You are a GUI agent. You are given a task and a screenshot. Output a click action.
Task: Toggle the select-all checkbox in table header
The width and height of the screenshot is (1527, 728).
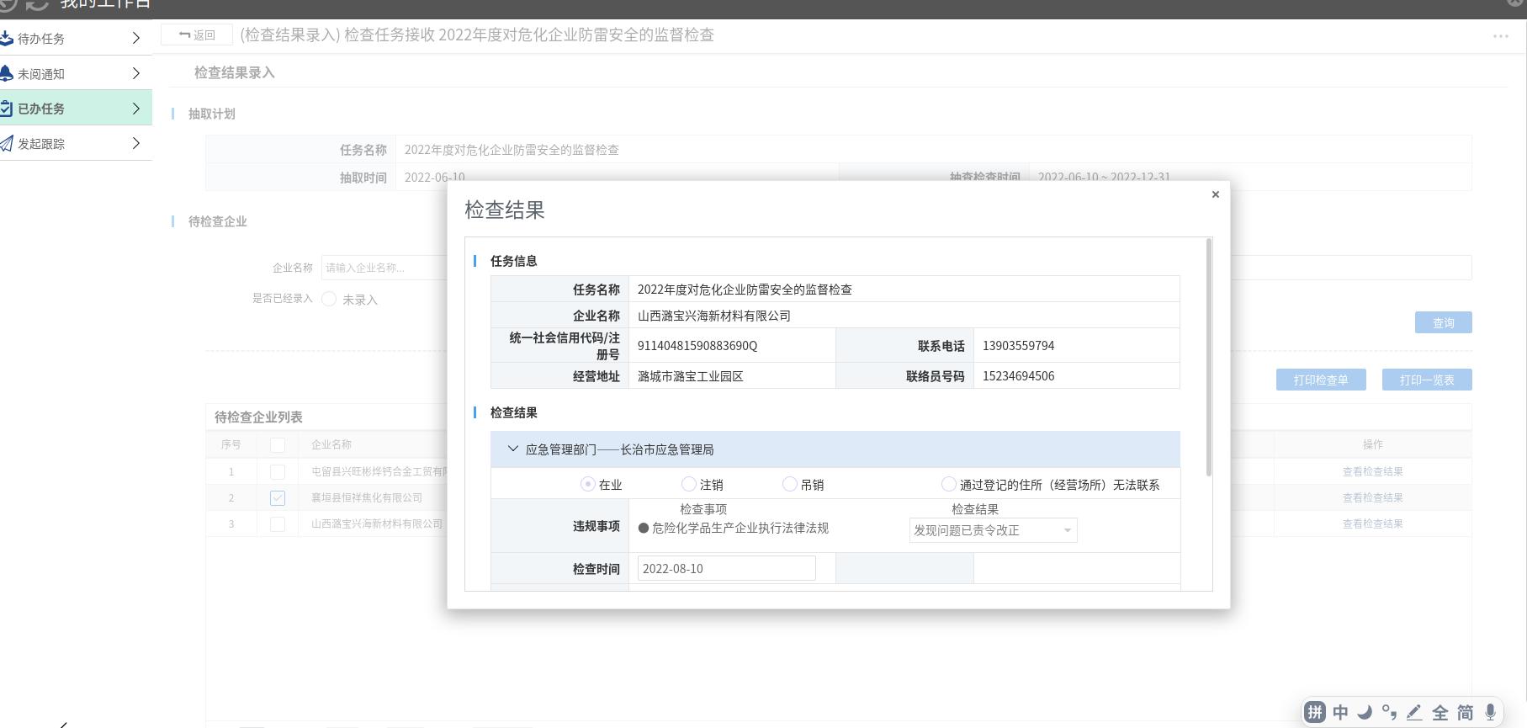(x=278, y=444)
